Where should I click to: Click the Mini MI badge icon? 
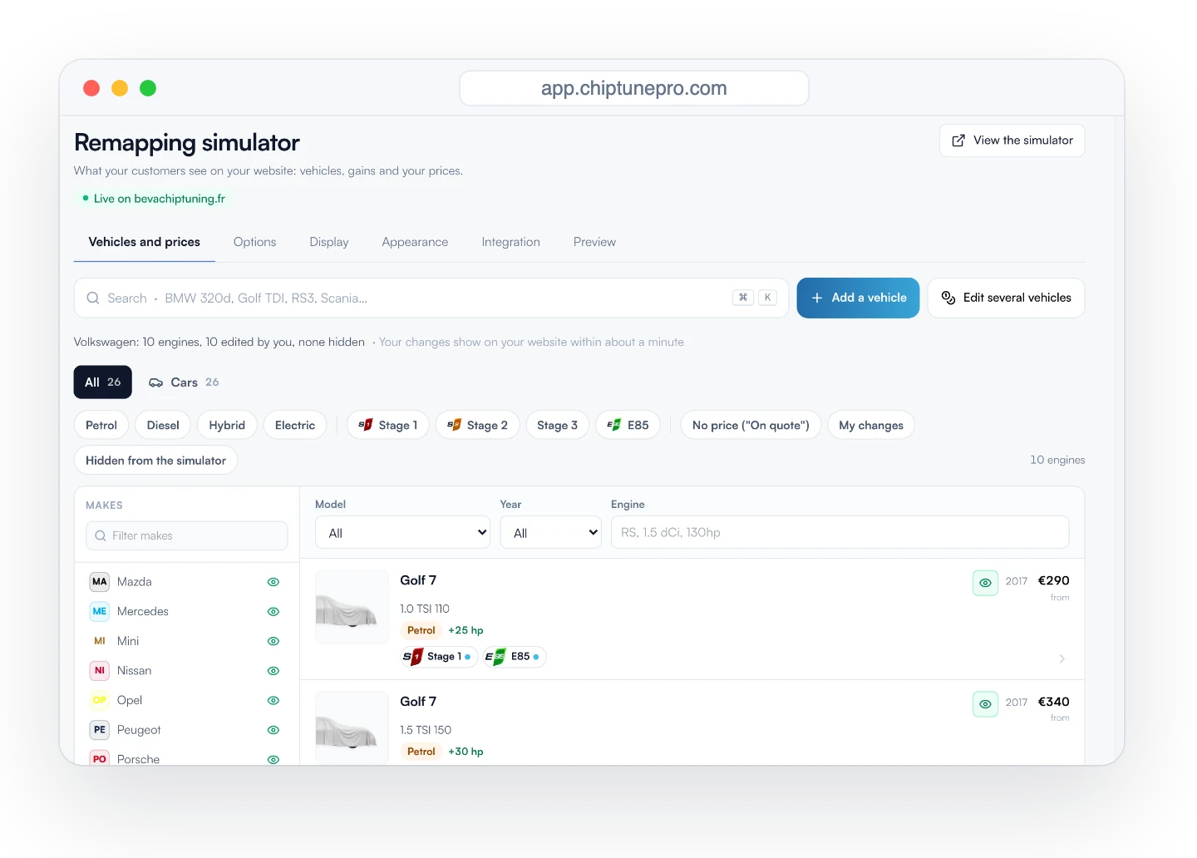100,641
